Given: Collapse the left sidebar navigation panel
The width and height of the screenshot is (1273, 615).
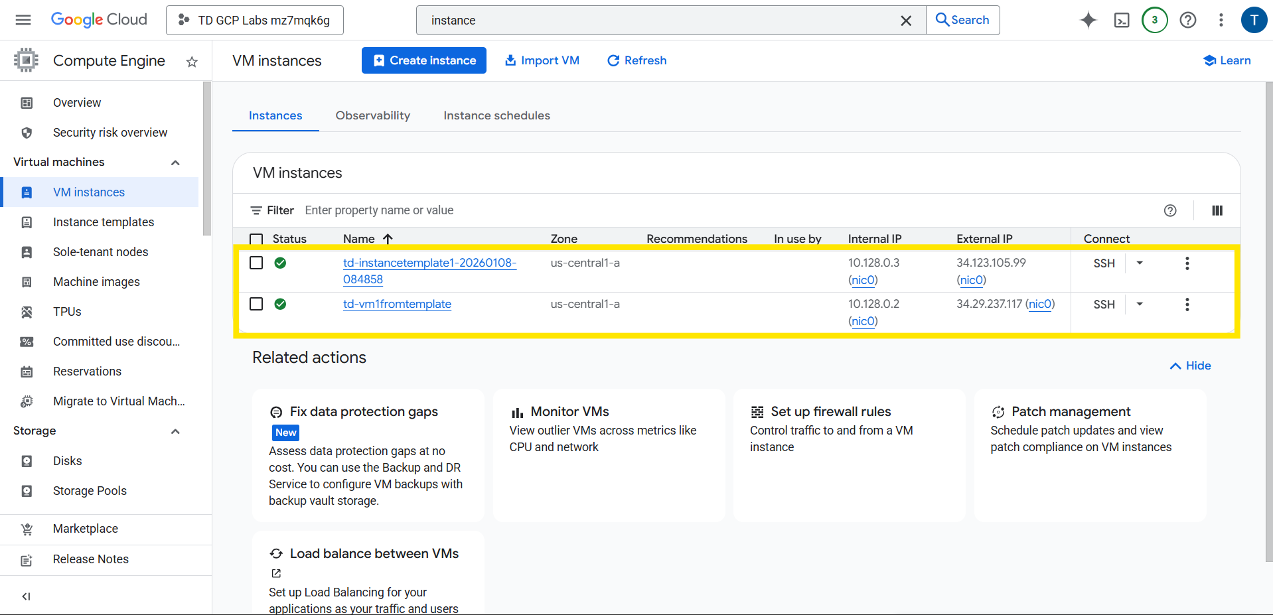Looking at the screenshot, I should click(x=26, y=596).
